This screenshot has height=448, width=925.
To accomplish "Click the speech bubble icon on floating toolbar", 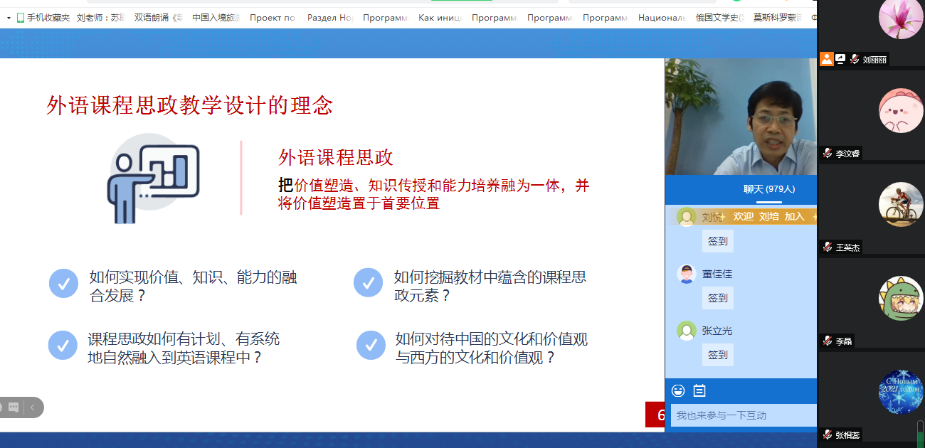I will [14, 407].
